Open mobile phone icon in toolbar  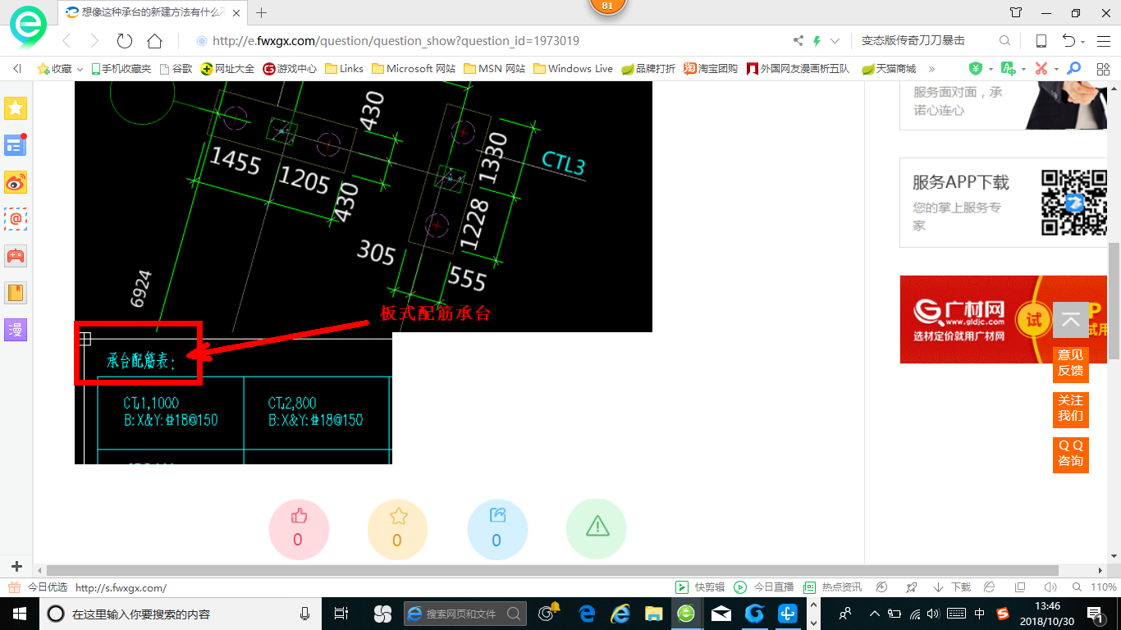(x=1041, y=41)
